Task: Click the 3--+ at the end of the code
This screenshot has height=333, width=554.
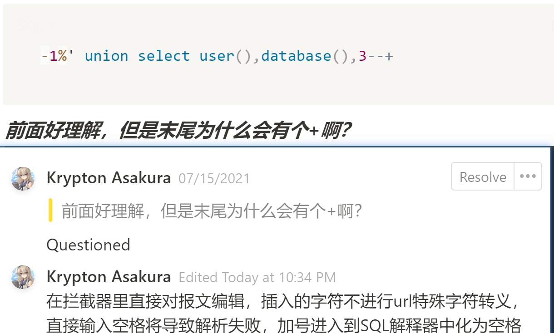Action: (x=376, y=56)
